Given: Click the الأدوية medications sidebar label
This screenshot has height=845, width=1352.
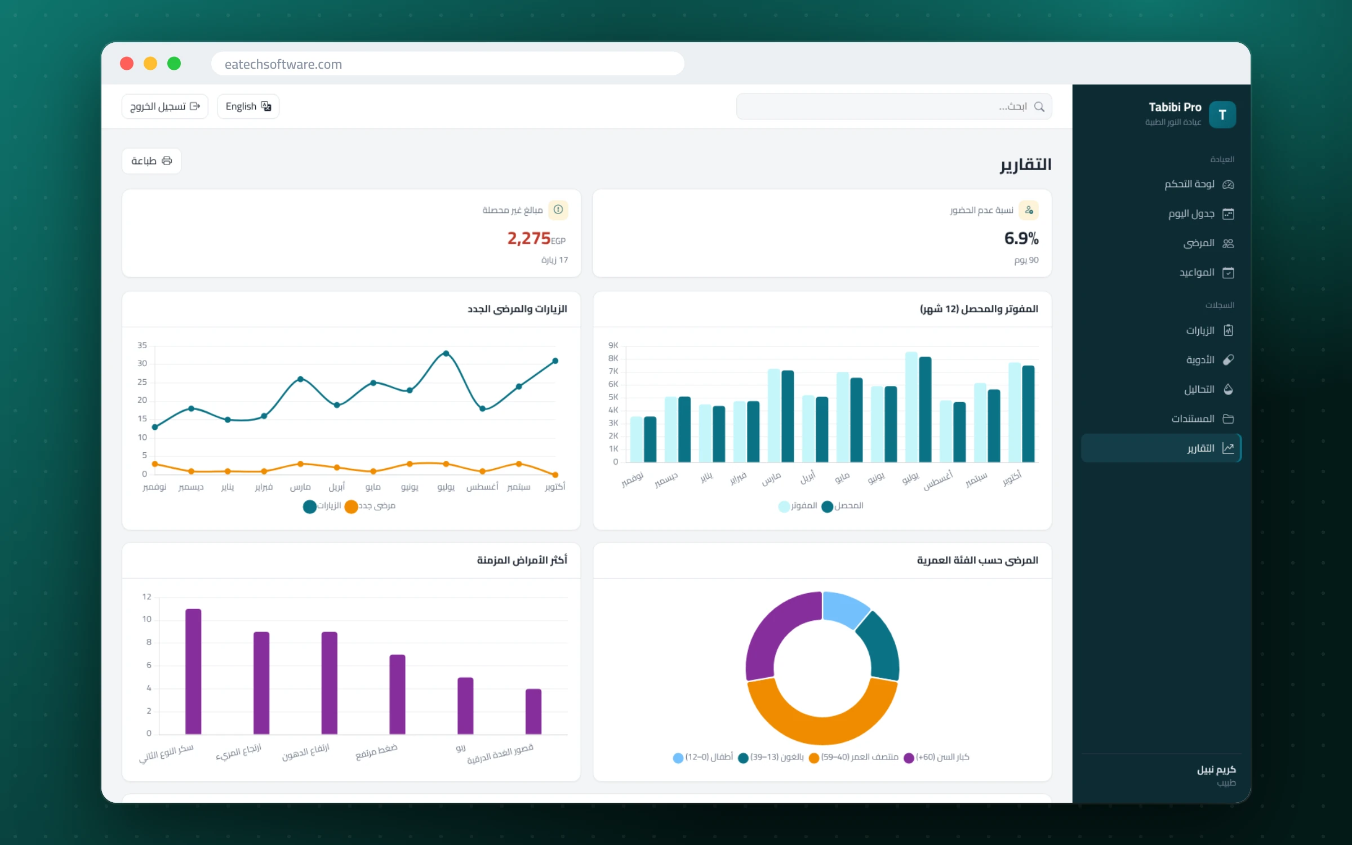Looking at the screenshot, I should 1200,360.
